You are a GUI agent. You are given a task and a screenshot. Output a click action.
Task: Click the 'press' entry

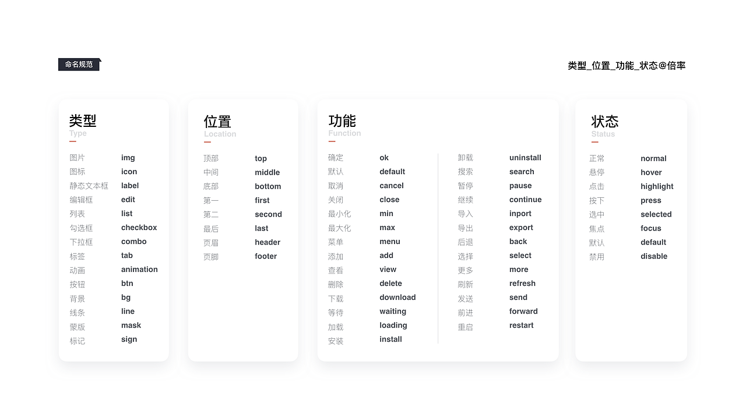click(651, 200)
